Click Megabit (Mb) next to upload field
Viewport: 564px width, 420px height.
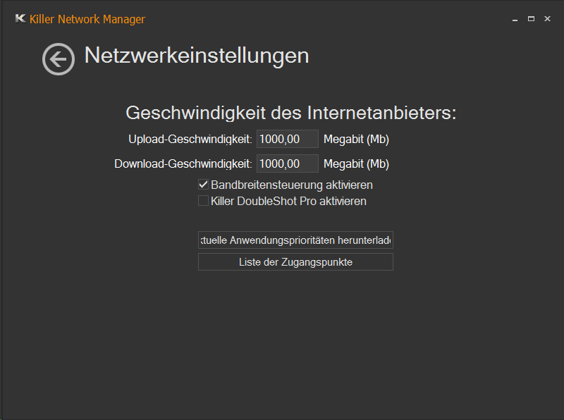357,139
